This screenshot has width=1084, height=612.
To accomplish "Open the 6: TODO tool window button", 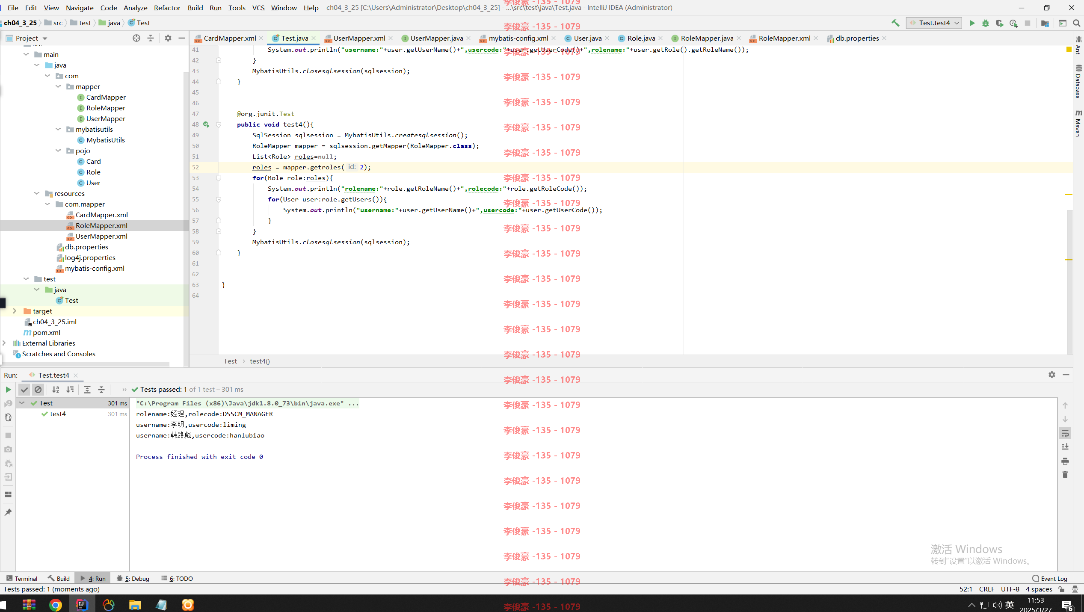I will point(177,578).
